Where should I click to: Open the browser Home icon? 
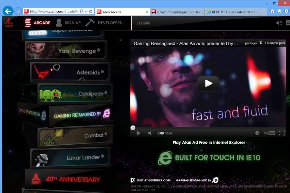(x=272, y=11)
